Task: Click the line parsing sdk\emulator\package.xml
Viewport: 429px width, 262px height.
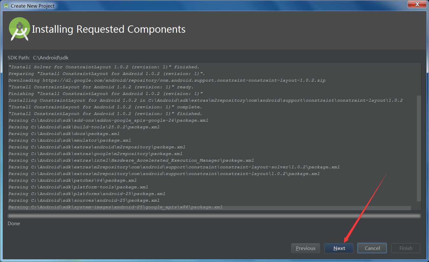Action: click(70, 140)
